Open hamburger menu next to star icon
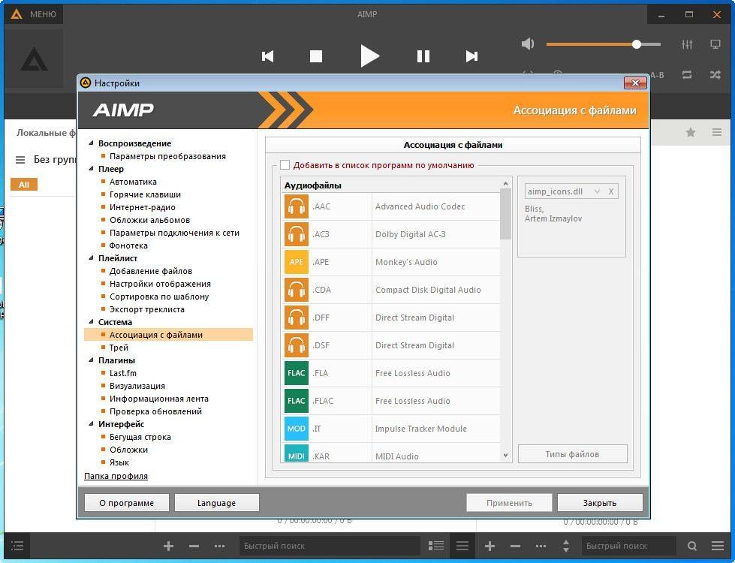 tap(717, 133)
